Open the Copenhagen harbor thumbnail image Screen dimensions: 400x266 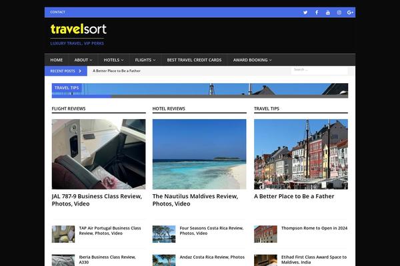pyautogui.click(x=301, y=154)
